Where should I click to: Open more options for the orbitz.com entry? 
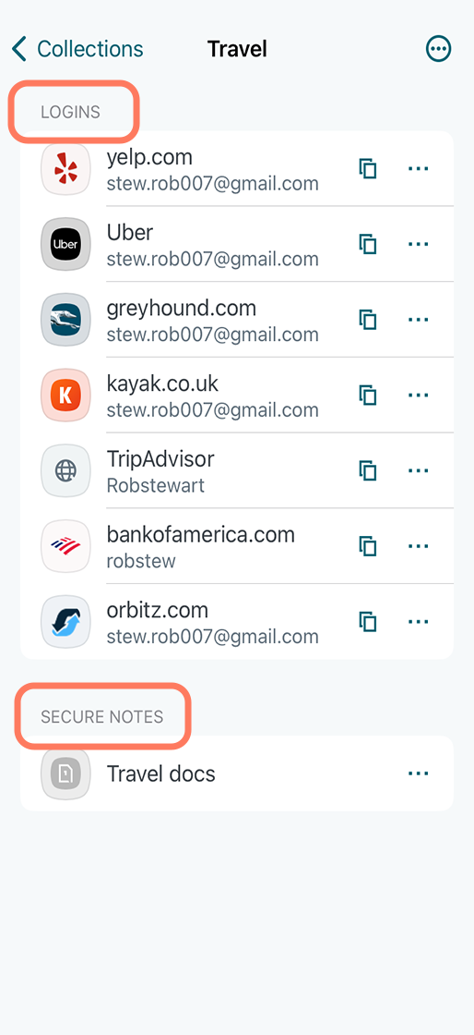(418, 622)
